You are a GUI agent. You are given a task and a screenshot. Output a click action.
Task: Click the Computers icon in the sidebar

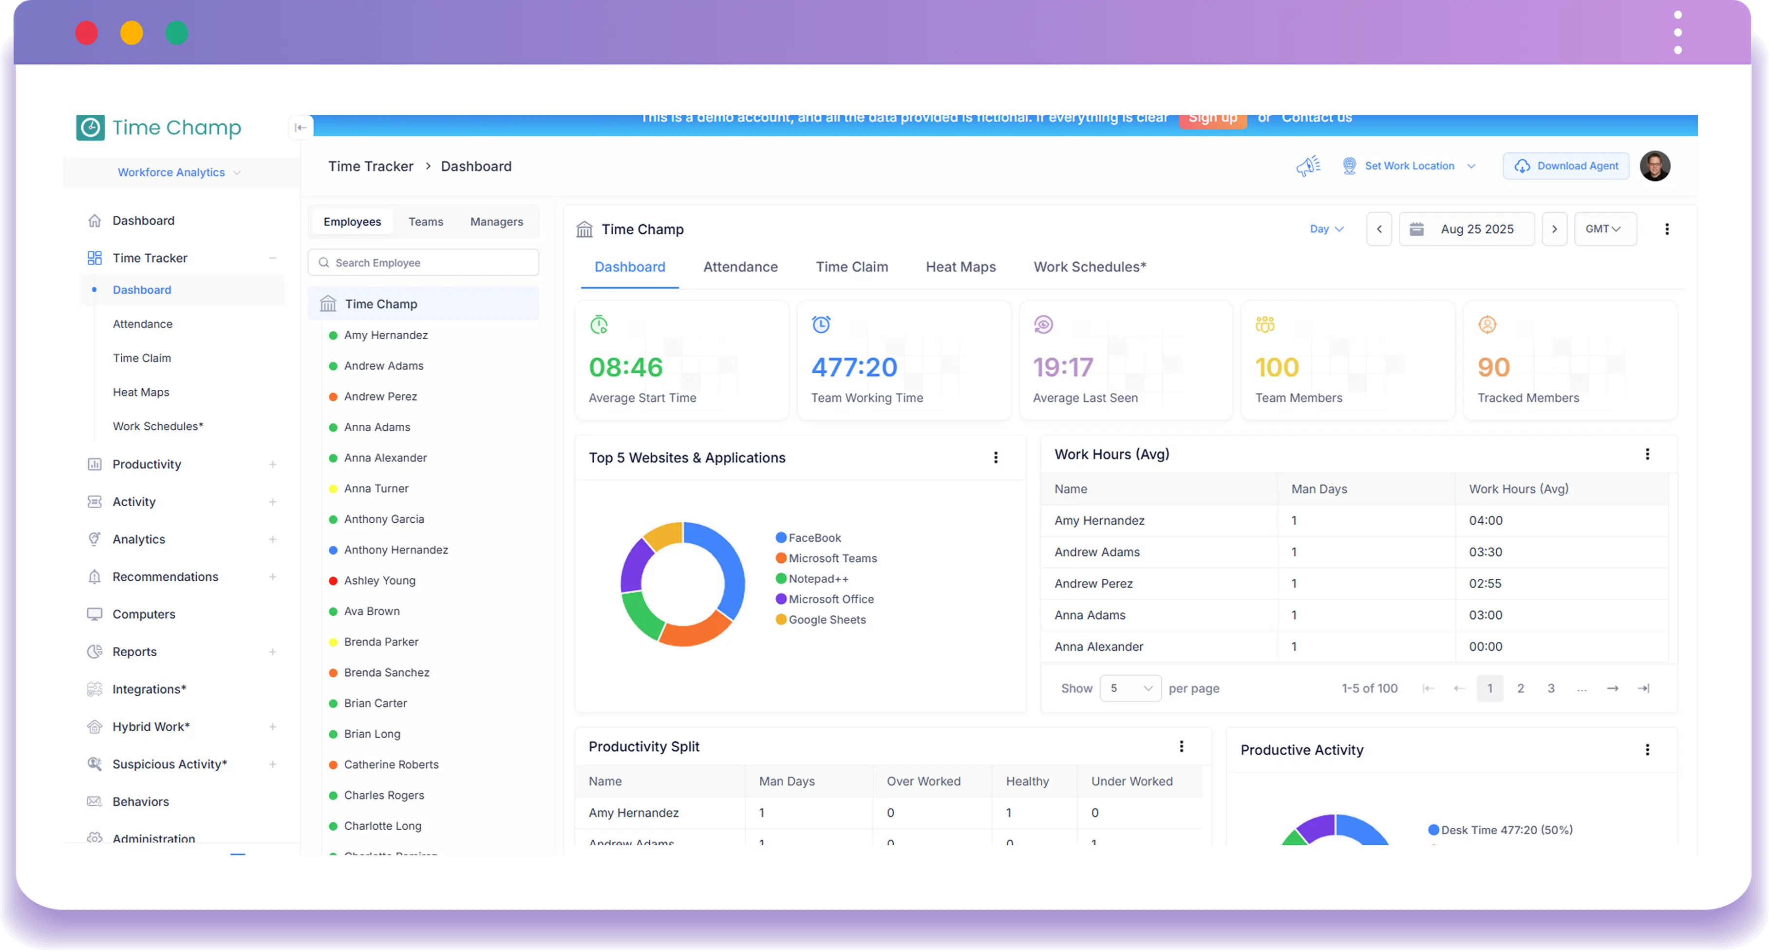pyautogui.click(x=95, y=613)
